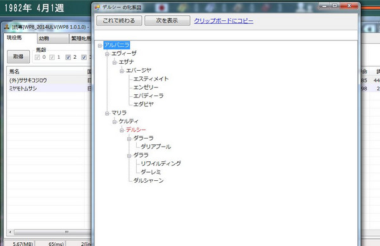Collapse the エザナ node
Viewport: 380px width, 246px height.
pos(115,63)
